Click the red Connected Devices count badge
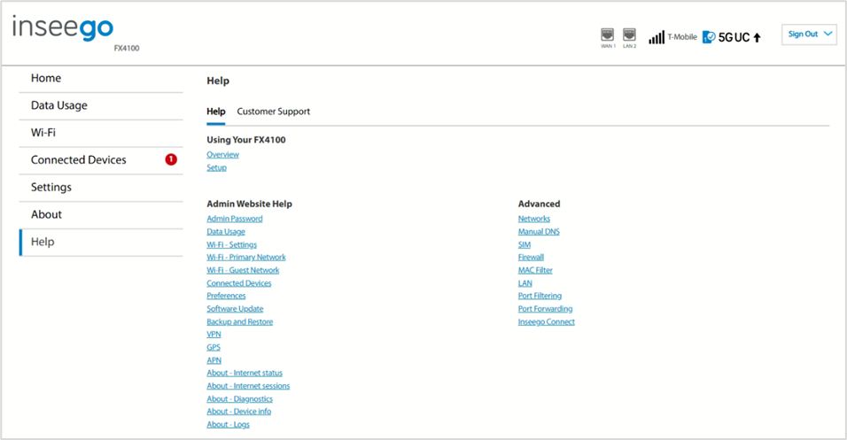The height and width of the screenshot is (440, 847). point(171,159)
